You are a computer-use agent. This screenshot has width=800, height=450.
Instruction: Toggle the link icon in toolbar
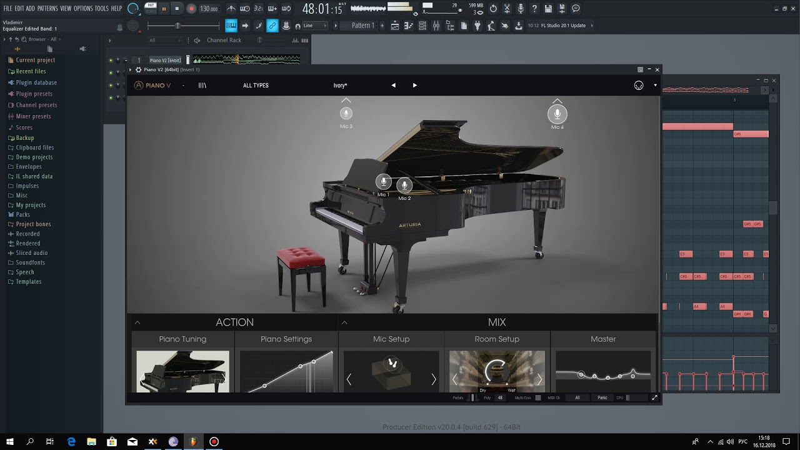tap(272, 26)
